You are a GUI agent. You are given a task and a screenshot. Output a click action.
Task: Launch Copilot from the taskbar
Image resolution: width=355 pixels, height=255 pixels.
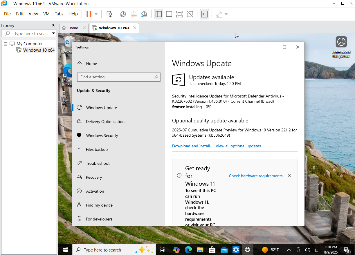tap(176, 250)
